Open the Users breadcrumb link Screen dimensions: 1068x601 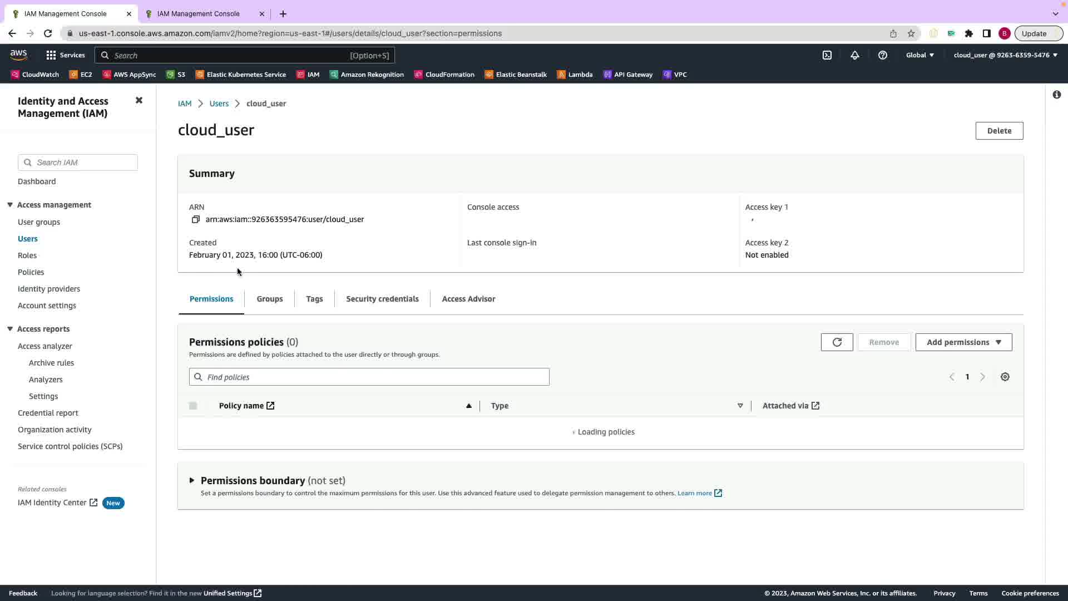(x=219, y=104)
